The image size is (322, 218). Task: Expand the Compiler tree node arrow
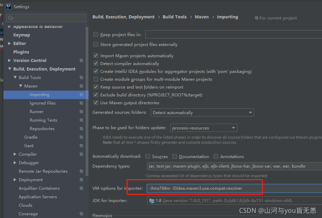click(15, 154)
